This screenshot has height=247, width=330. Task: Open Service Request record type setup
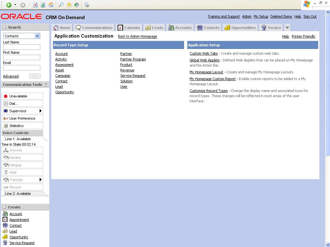click(133, 76)
